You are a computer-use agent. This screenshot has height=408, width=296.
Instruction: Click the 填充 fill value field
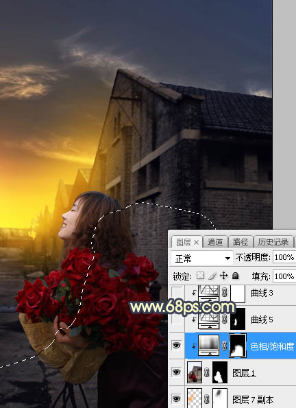(284, 276)
